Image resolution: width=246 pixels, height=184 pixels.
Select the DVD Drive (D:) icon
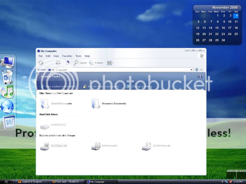96,146
